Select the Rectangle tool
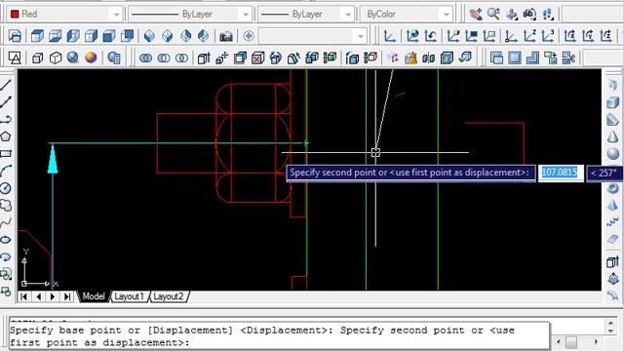Image resolution: width=624 pixels, height=351 pixels. tap(6, 154)
